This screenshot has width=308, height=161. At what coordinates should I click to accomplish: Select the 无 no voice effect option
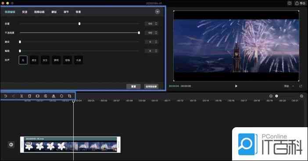tap(23, 60)
